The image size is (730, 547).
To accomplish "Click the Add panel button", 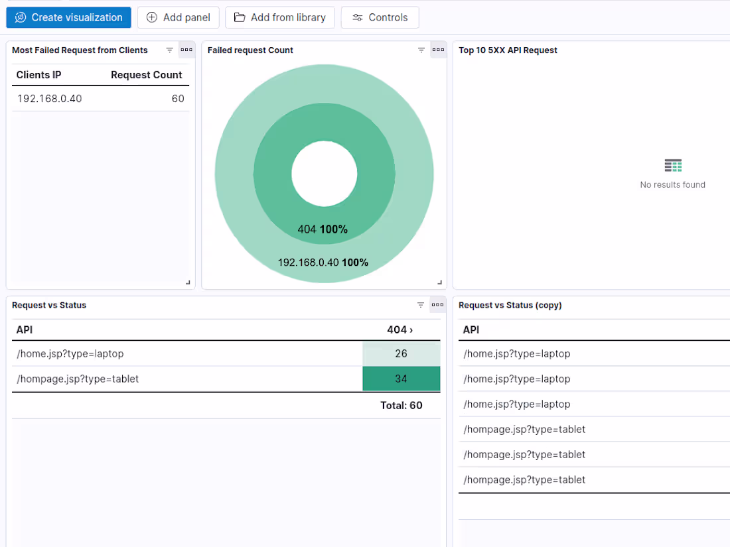I will point(179,18).
